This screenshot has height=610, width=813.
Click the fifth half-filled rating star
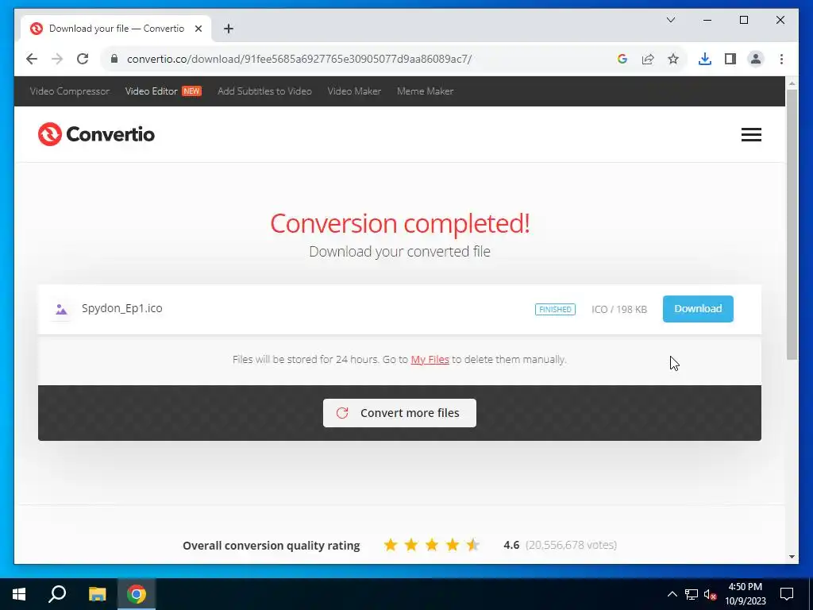pos(473,545)
